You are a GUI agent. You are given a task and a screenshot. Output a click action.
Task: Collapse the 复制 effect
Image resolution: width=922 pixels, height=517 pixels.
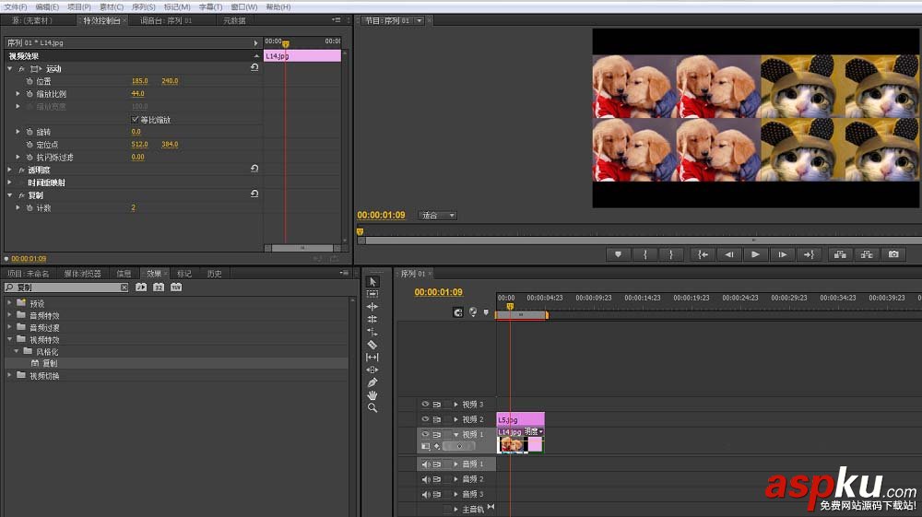coord(10,195)
